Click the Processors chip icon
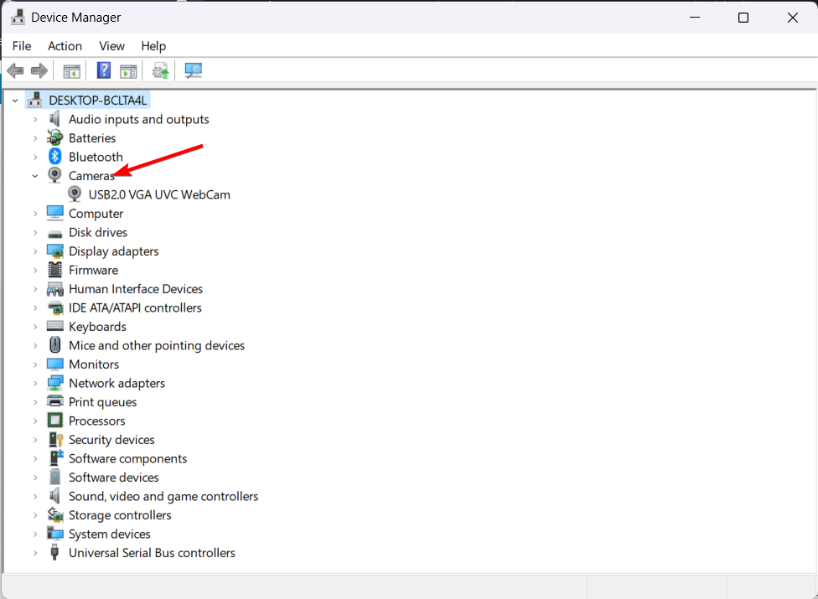This screenshot has width=818, height=599. pos(54,421)
